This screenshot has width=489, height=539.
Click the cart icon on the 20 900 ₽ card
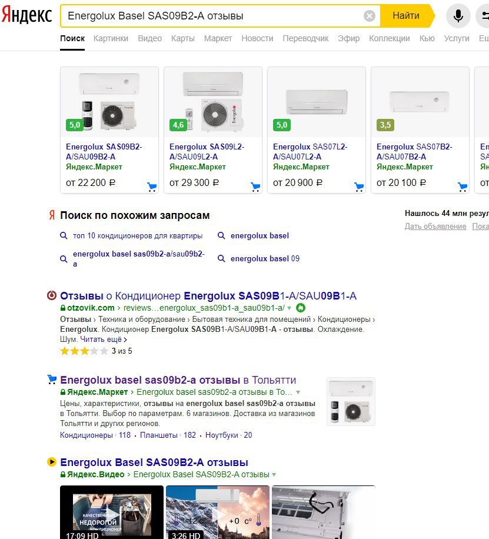pos(359,187)
